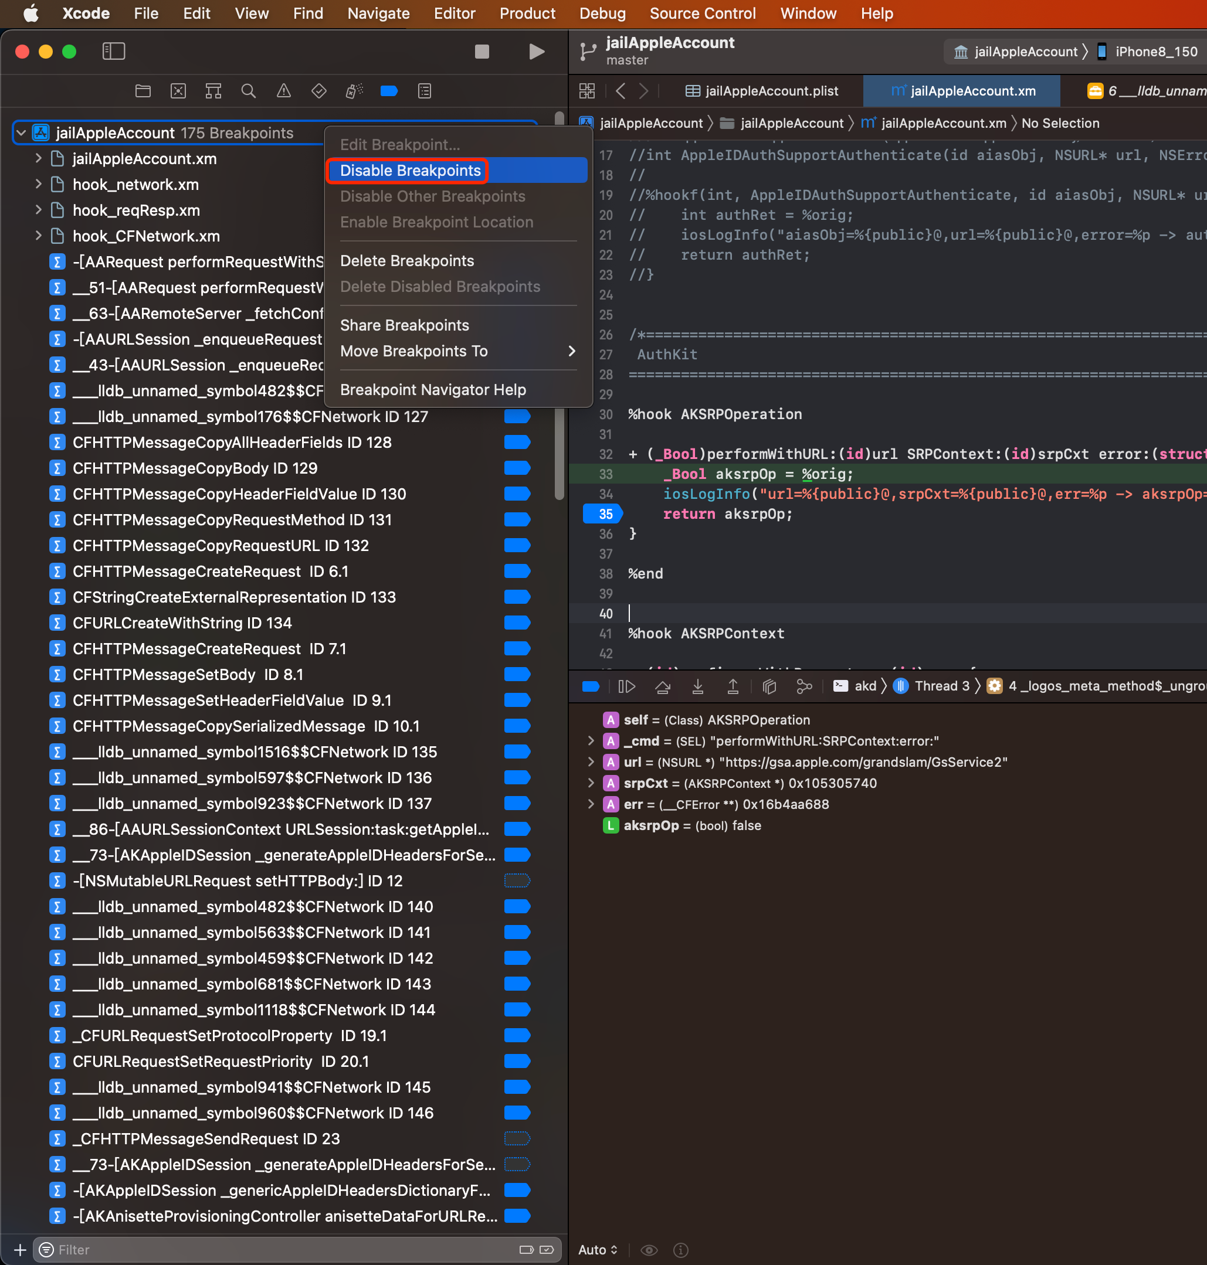Open the Product menu in menu bar

click(527, 13)
